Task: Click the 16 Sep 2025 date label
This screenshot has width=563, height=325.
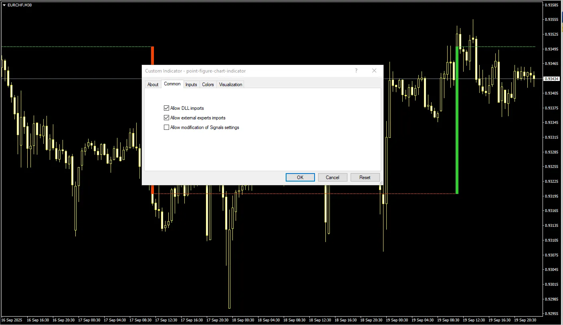Action: [x=12, y=320]
